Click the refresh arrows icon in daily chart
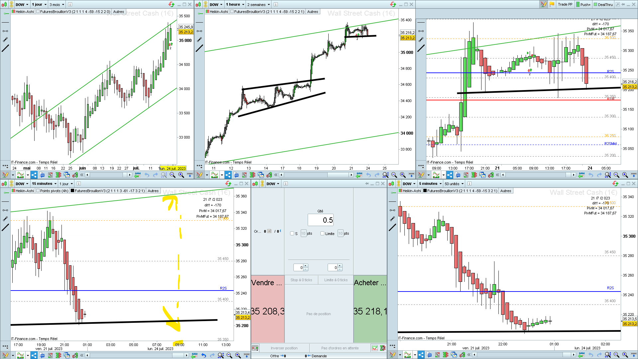The width and height of the screenshot is (638, 359). click(x=171, y=4)
